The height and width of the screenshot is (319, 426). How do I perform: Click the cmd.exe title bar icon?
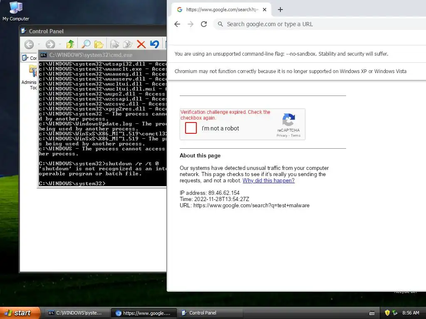43,55
